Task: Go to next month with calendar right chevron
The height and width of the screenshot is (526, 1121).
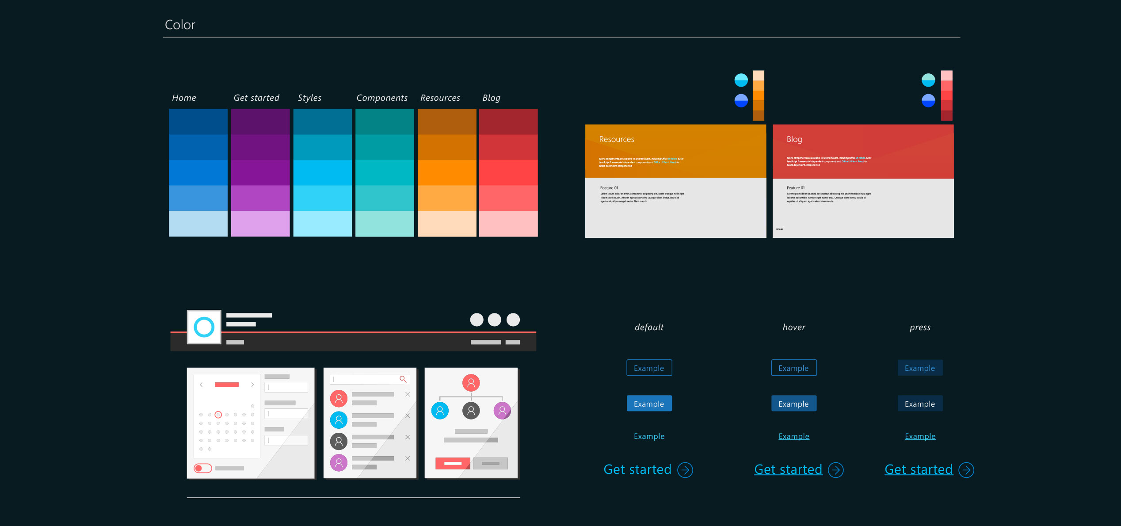Action: (x=252, y=385)
